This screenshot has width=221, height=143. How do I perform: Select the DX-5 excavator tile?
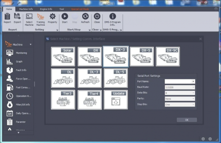142,56
